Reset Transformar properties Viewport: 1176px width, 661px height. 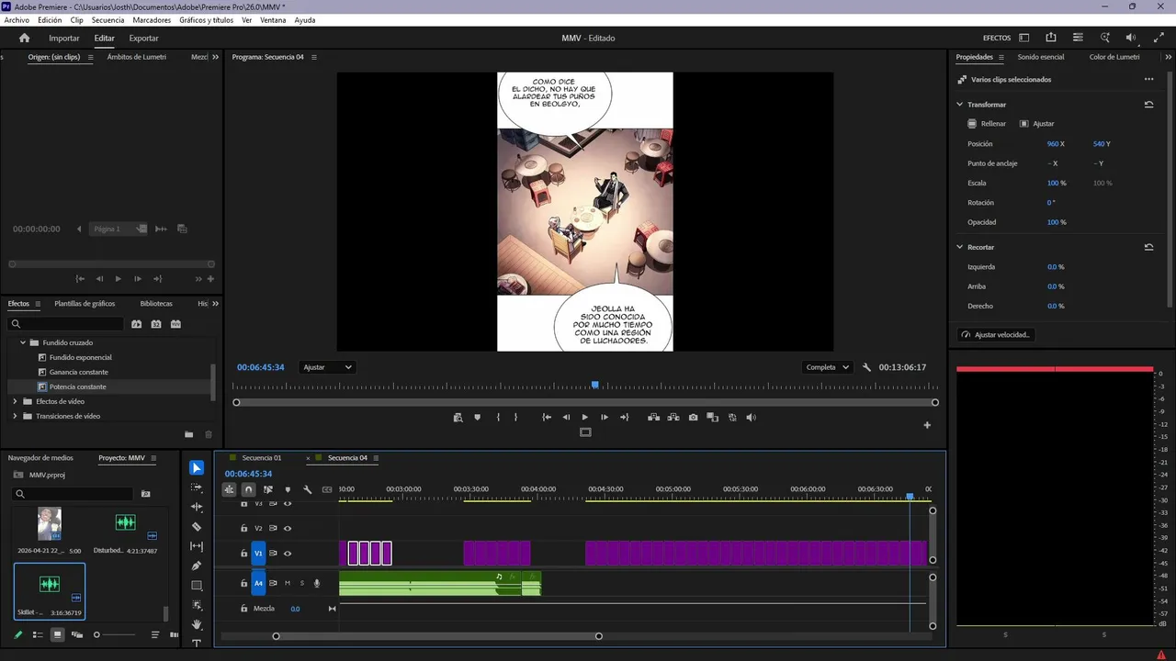pos(1148,105)
